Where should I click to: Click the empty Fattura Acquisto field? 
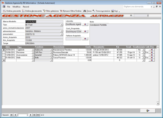click(x=73, y=39)
